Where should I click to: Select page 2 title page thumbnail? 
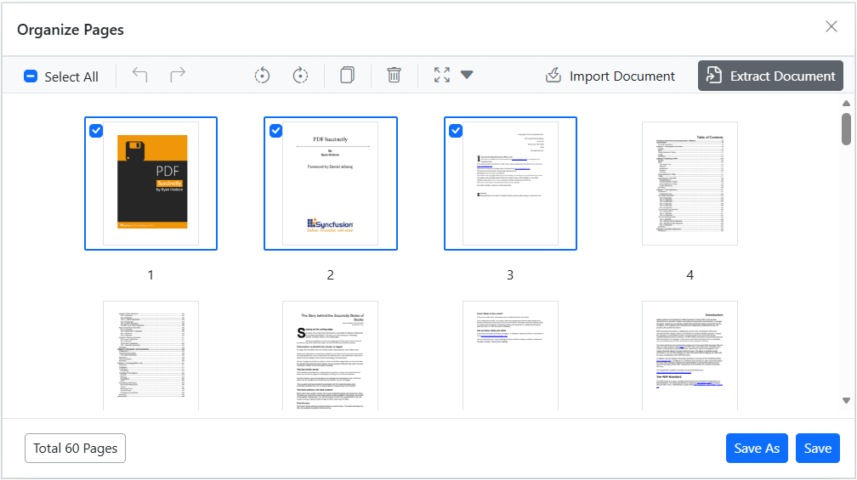(x=331, y=184)
